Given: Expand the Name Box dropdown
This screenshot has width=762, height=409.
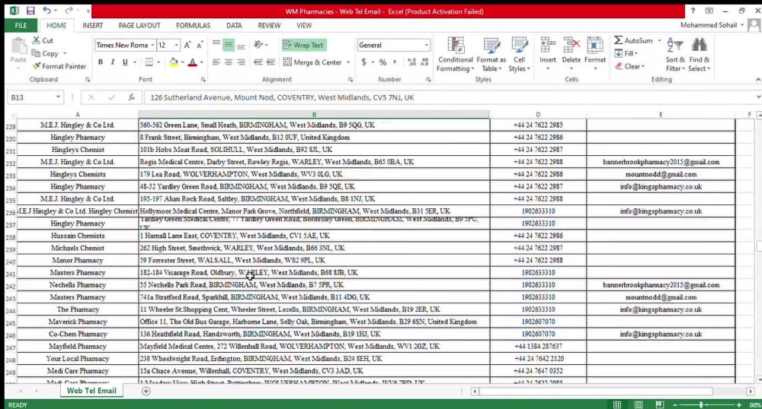Looking at the screenshot, I should click(x=58, y=97).
